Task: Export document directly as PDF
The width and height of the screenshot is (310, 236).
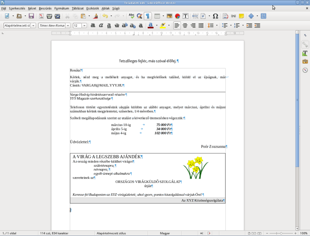Action: tap(41, 16)
